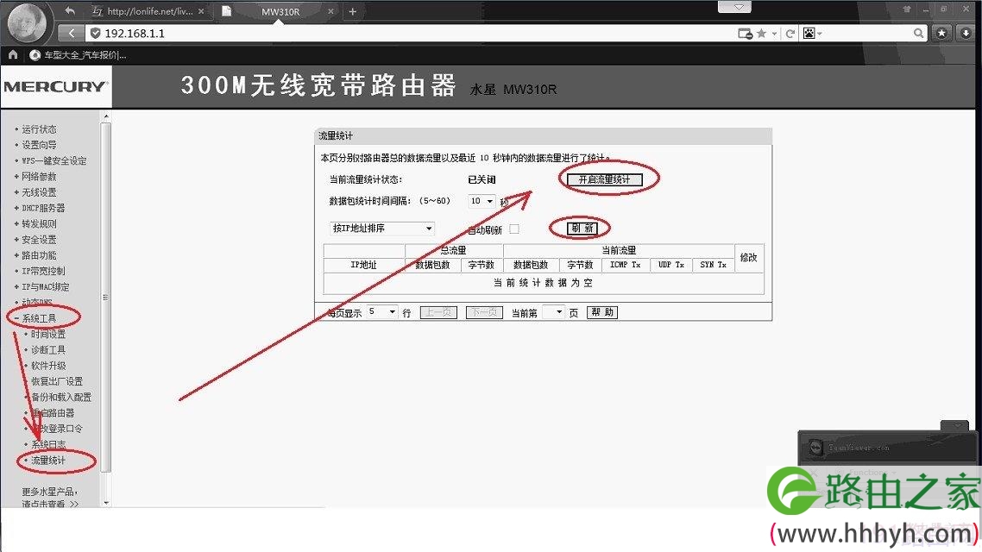This screenshot has width=982, height=552.
Task: Close the MW310R tab
Action: point(330,11)
